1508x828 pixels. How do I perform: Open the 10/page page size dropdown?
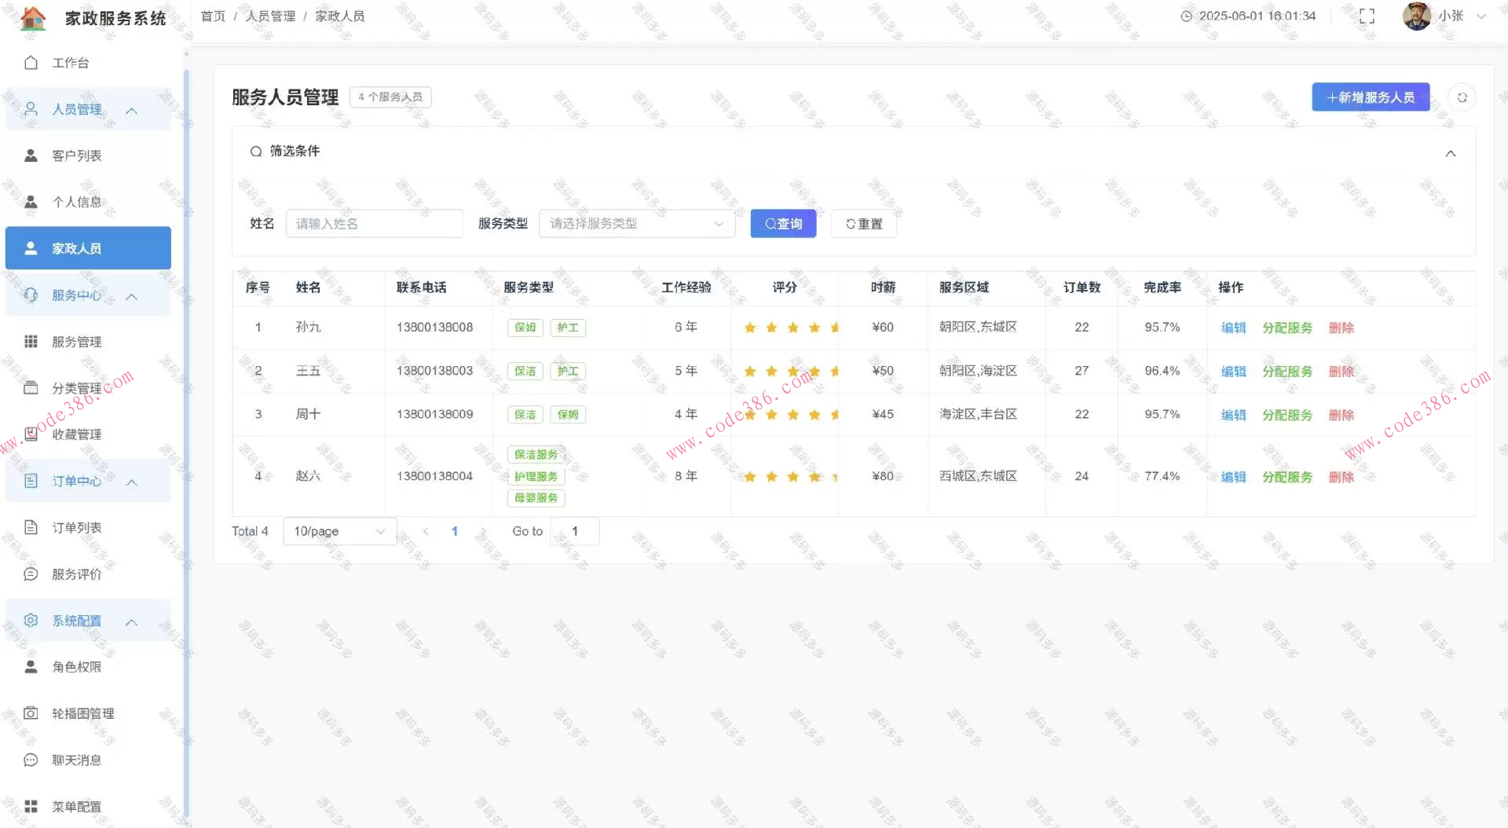[x=339, y=531]
